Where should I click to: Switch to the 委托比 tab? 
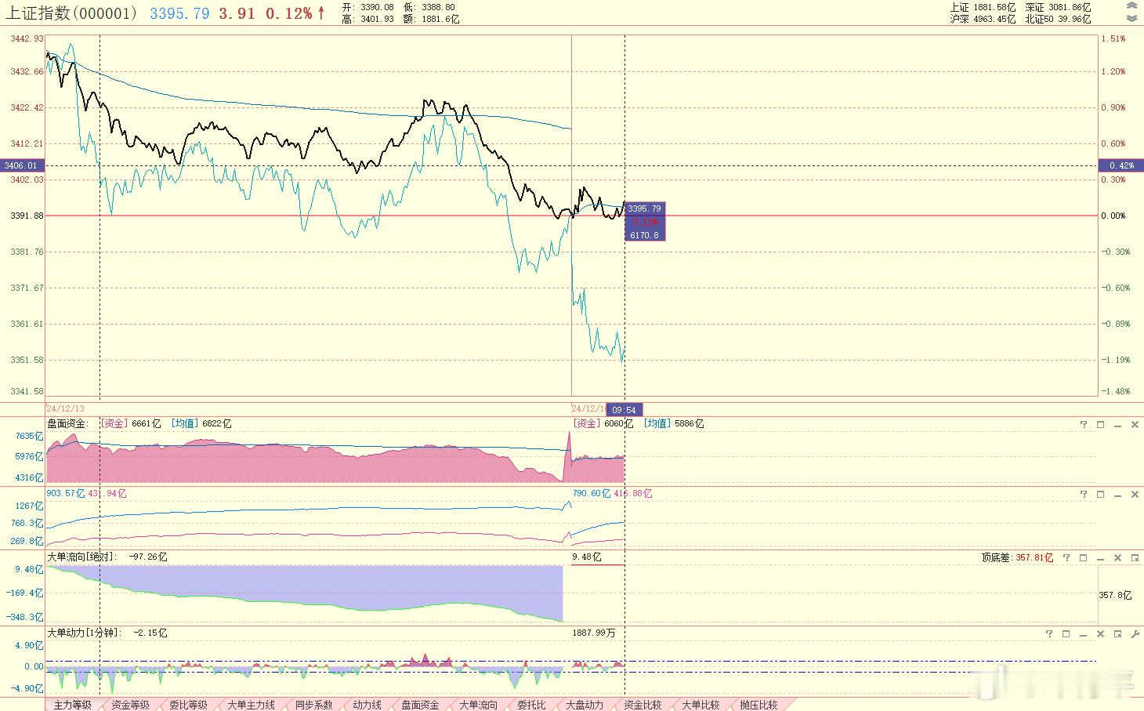point(531,705)
